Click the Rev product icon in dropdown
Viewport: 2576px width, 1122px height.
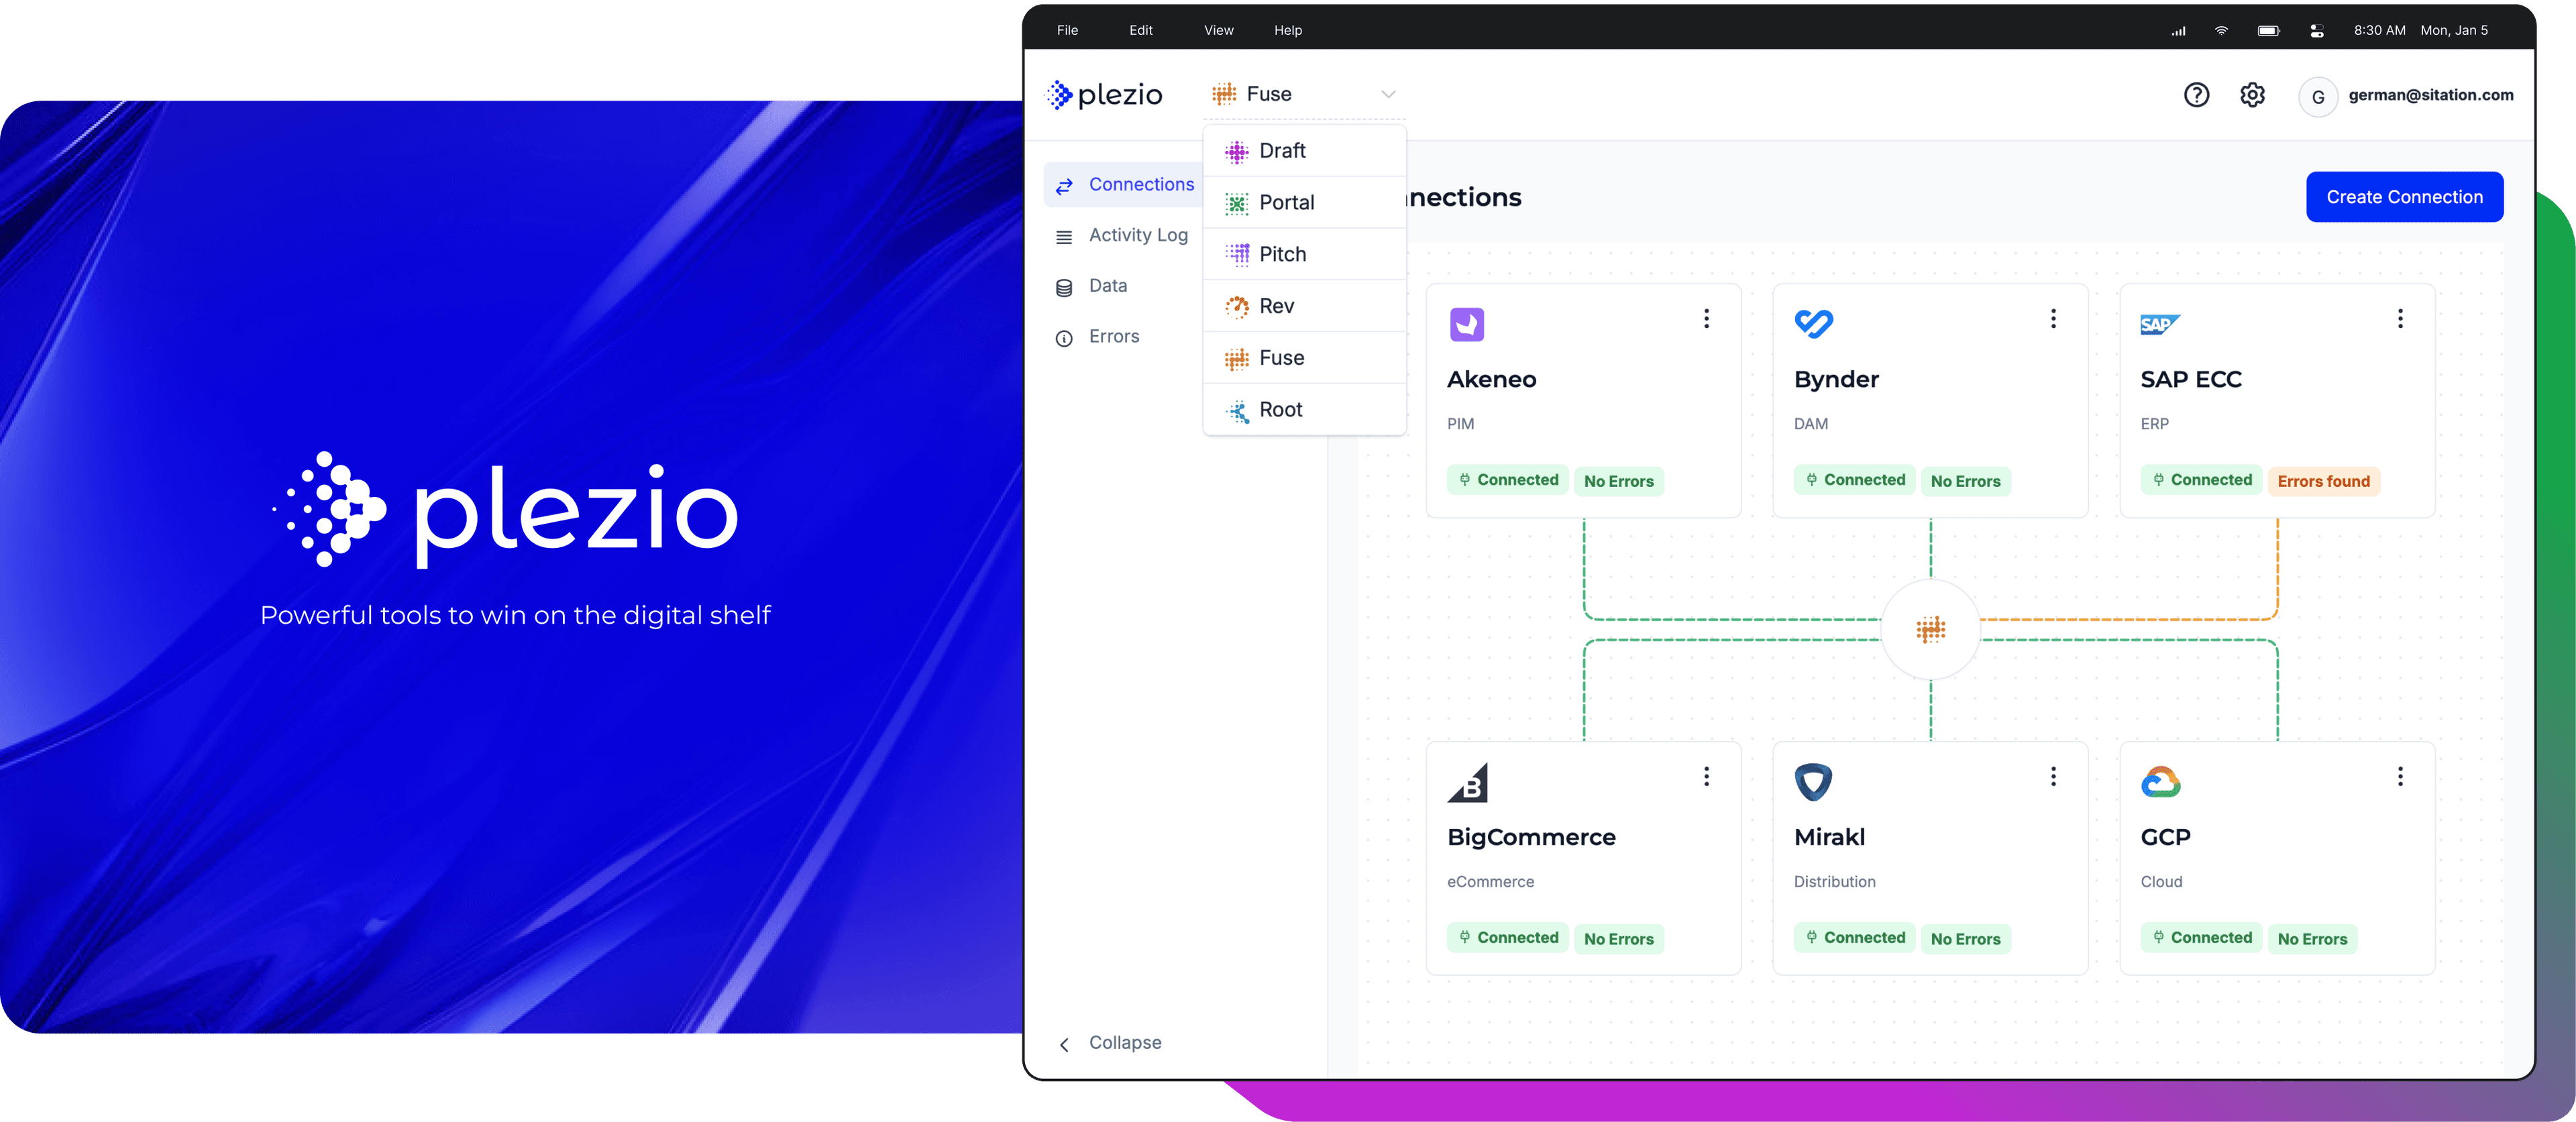tap(1237, 306)
